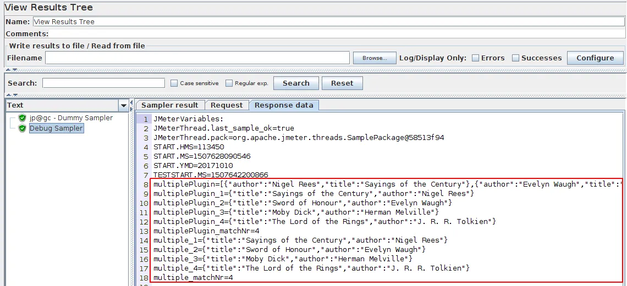Click the Log/Display Only: label
The image size is (627, 286).
[433, 58]
